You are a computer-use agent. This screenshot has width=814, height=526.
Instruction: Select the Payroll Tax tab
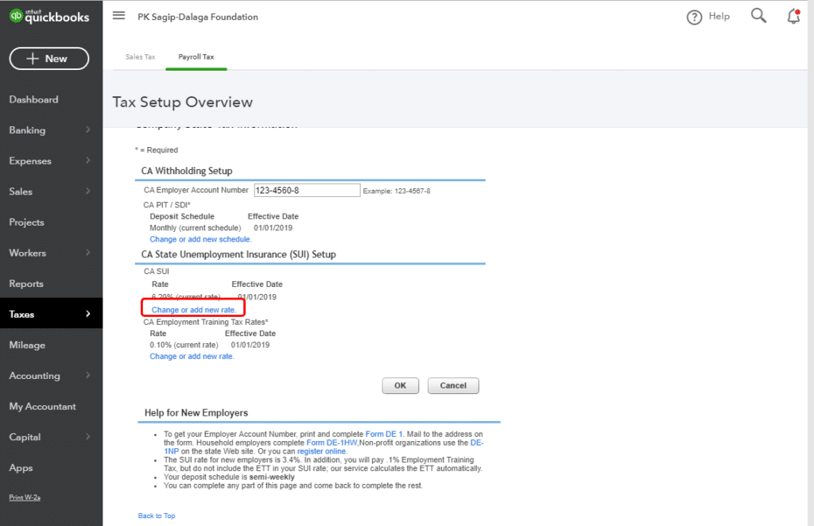(196, 57)
